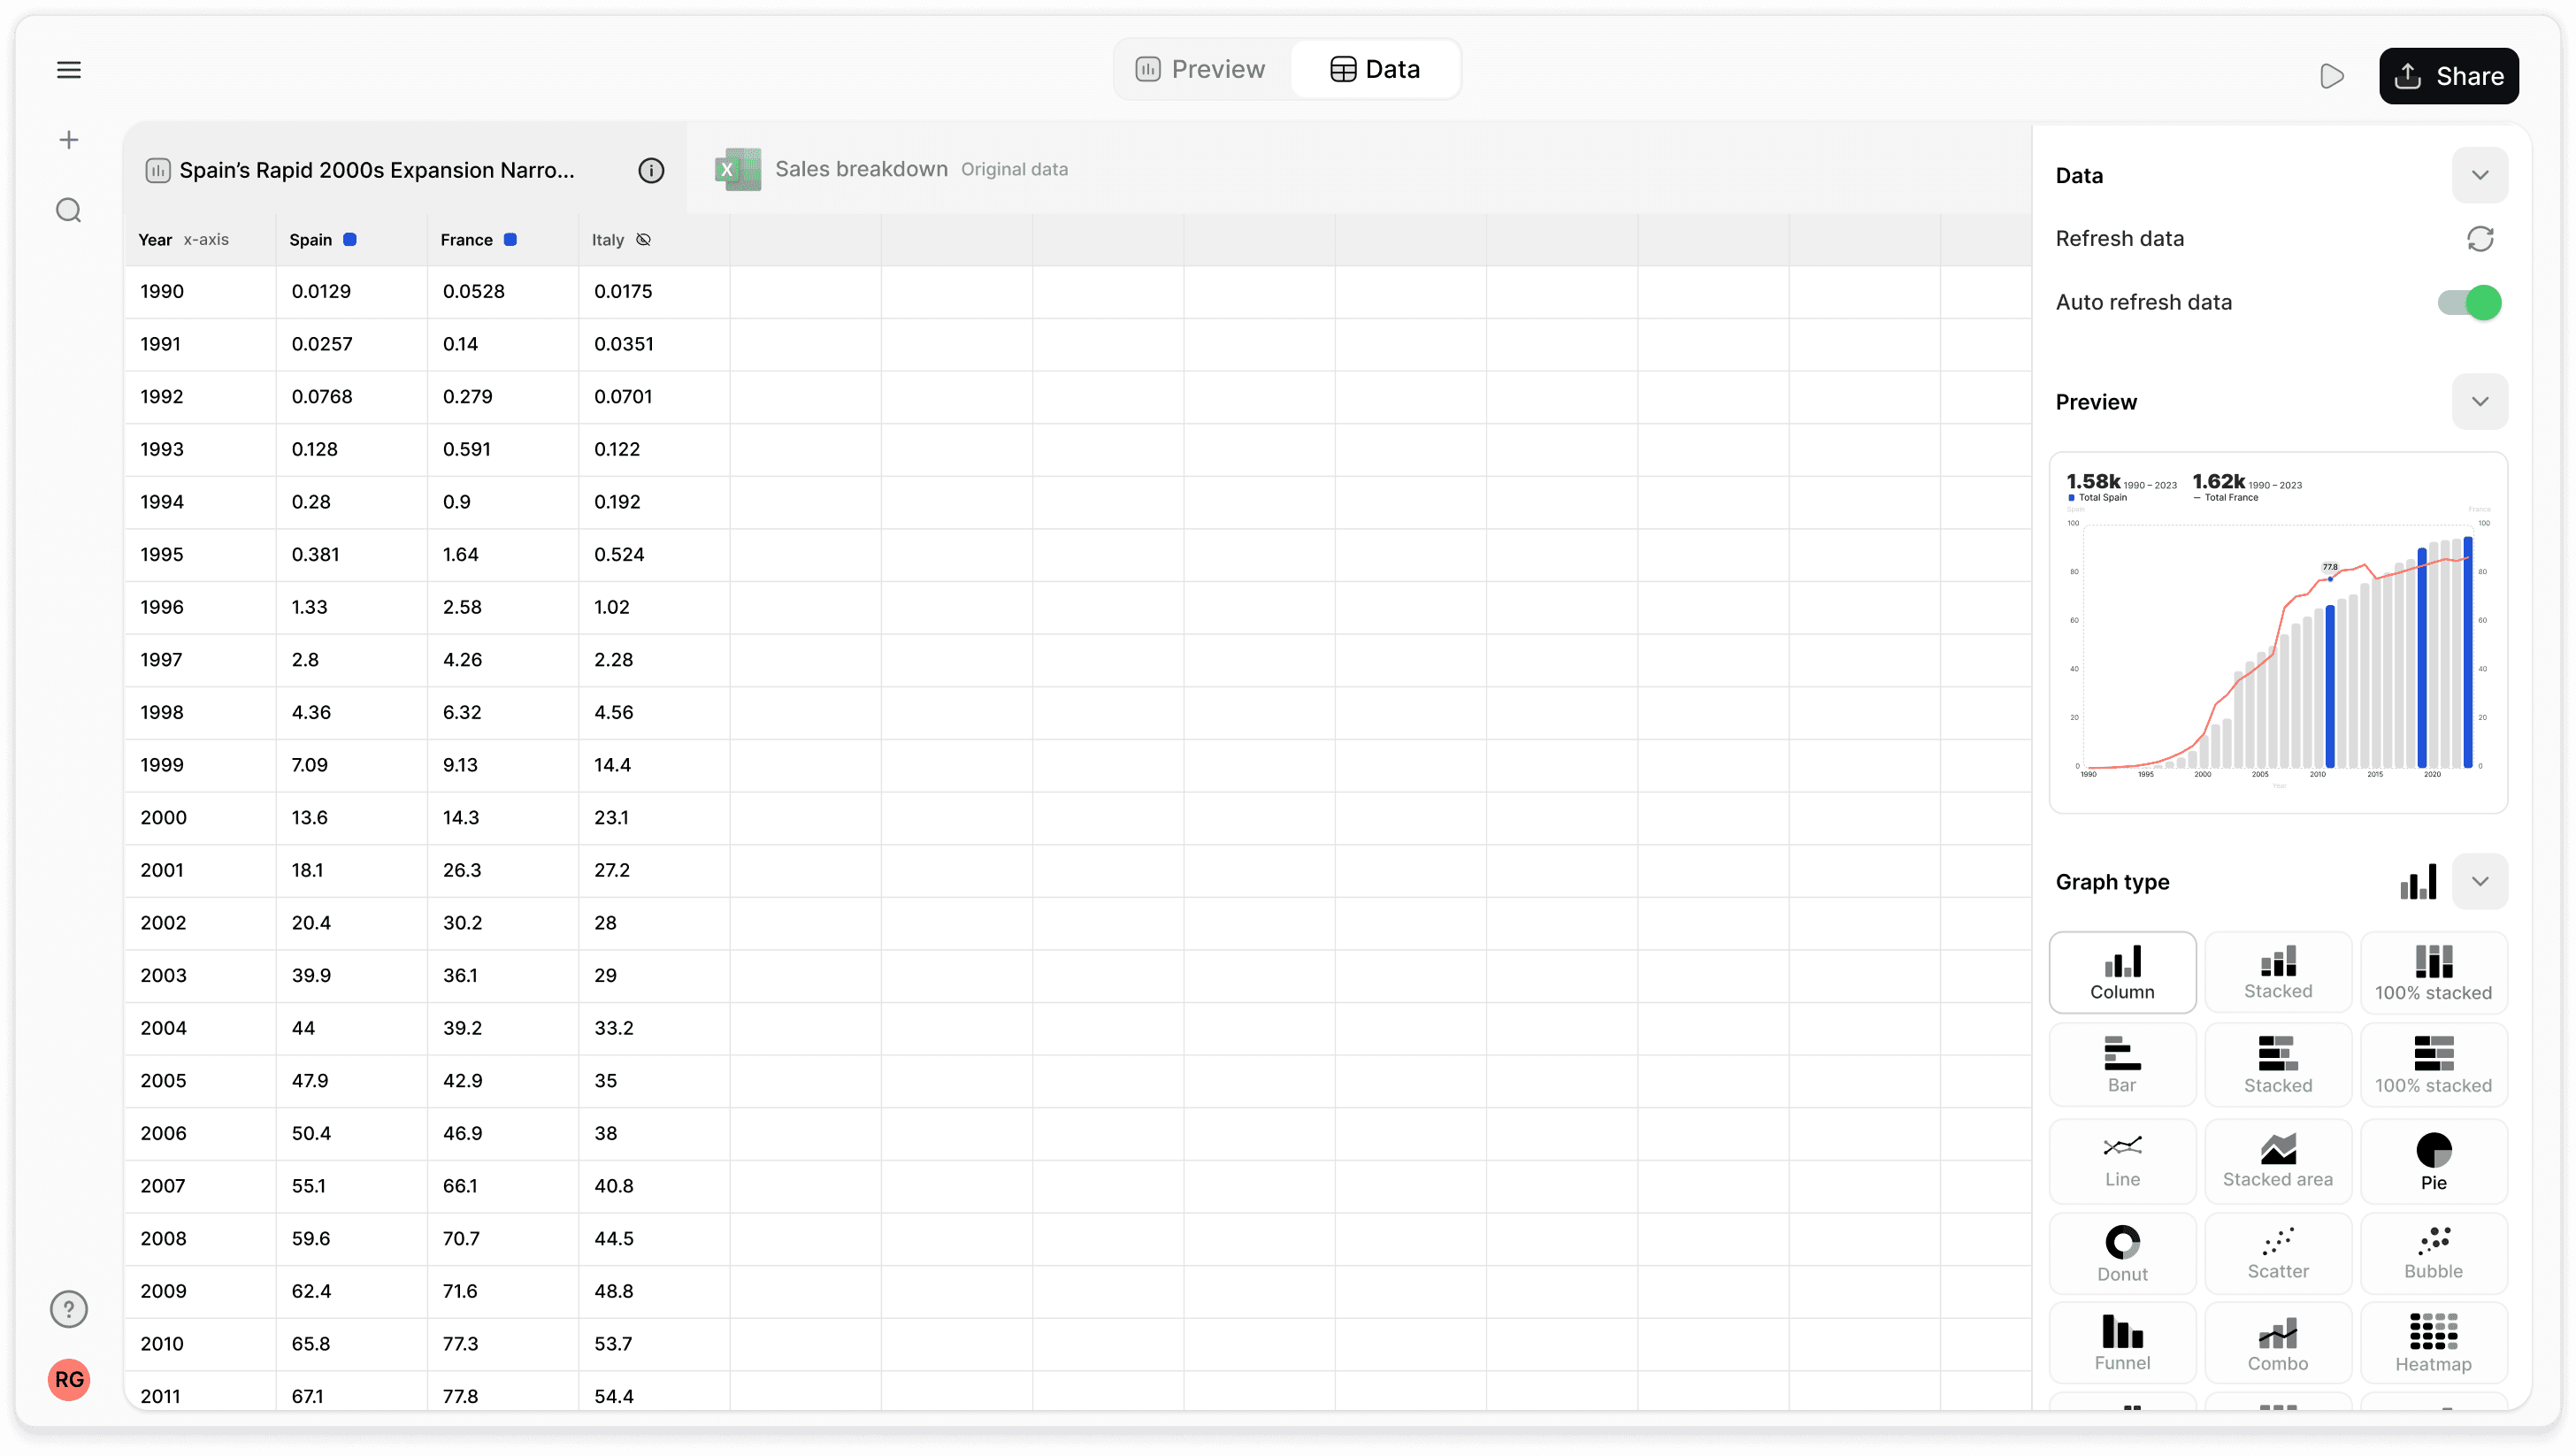Click the plus icon in sidebar
This screenshot has height=1456, width=2576.
point(69,140)
